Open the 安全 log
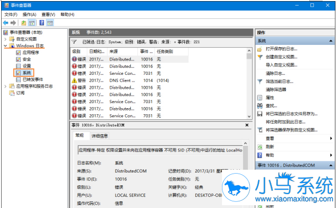This screenshot has width=336, height=208. click(27, 59)
